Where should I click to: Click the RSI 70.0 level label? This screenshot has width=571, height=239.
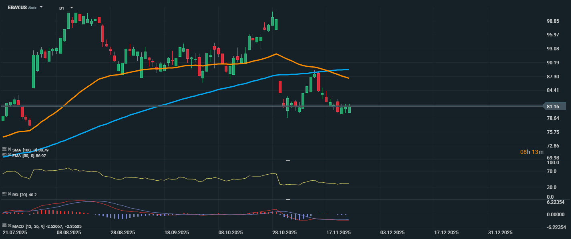click(x=553, y=171)
